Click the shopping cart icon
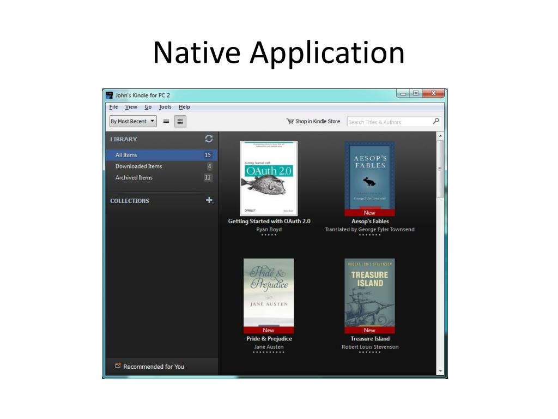The width and height of the screenshot is (558, 419). pos(290,121)
